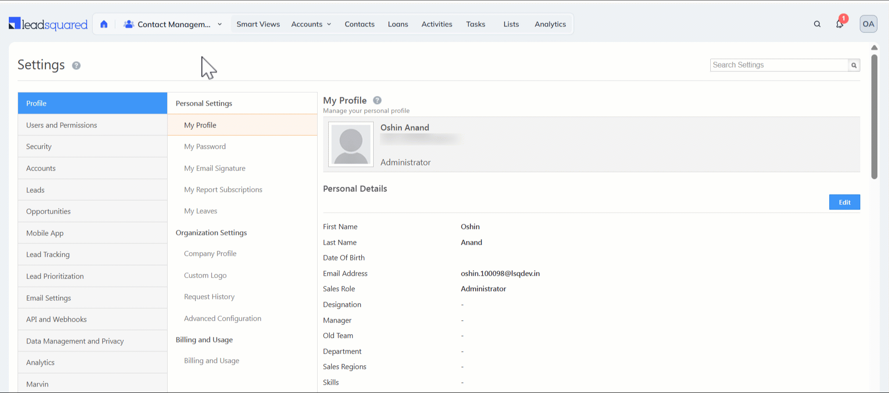Open Company Profile under Organization Settings

210,254
